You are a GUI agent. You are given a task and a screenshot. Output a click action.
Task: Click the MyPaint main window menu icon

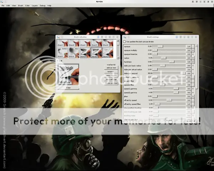(x=2, y=2)
